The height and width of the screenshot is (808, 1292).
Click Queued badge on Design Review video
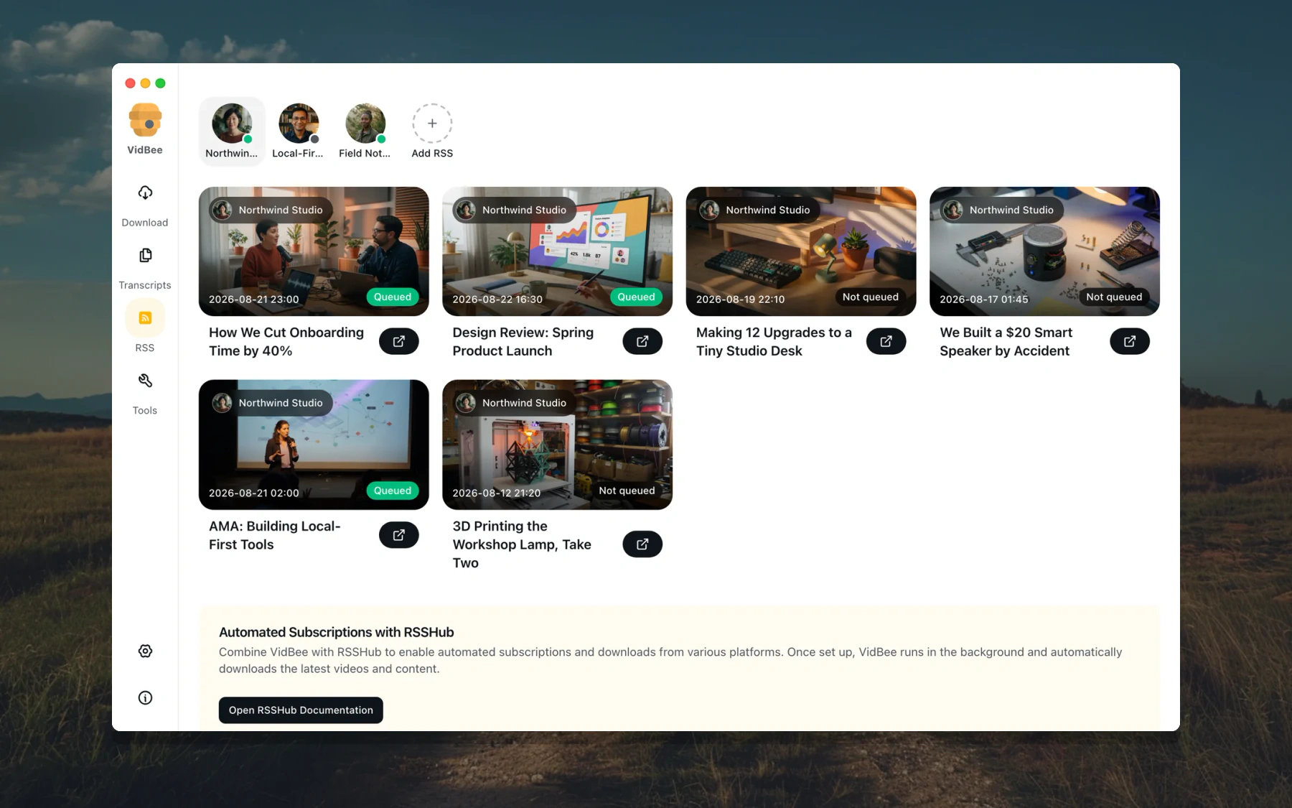(636, 297)
